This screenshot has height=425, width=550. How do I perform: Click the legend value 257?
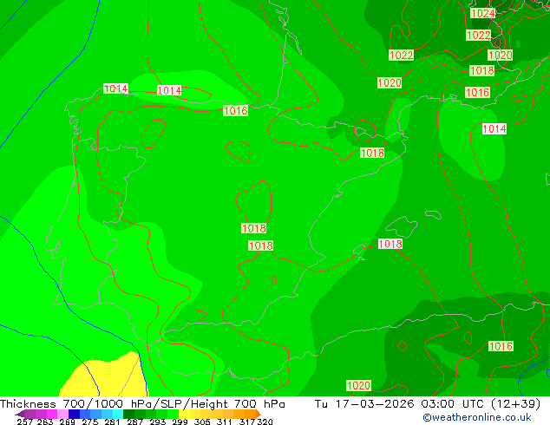tap(25, 422)
